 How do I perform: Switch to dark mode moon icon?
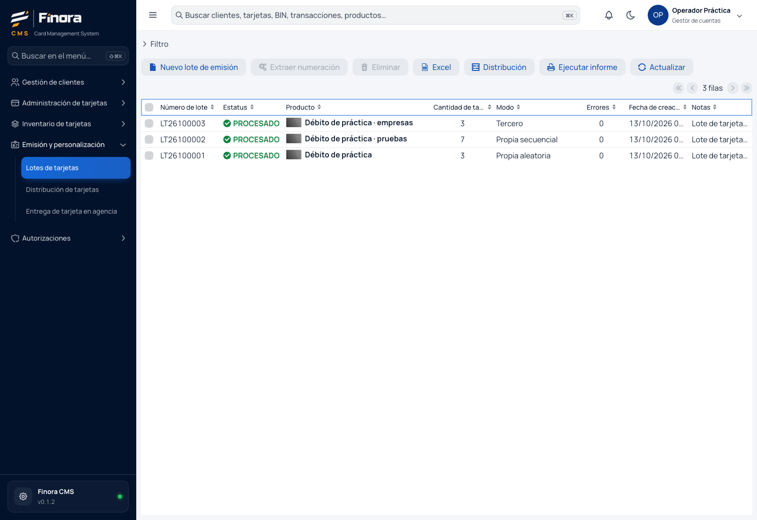pos(631,15)
